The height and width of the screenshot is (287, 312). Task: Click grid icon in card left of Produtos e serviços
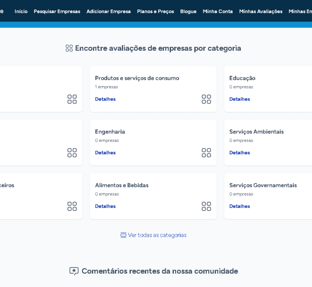[x=72, y=99]
